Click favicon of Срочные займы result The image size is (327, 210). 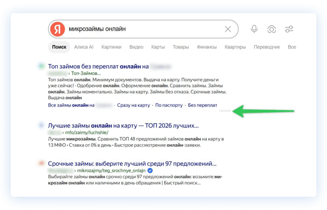click(x=42, y=163)
